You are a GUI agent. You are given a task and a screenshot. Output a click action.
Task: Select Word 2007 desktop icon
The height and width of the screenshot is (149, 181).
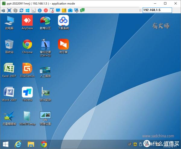[9, 94]
